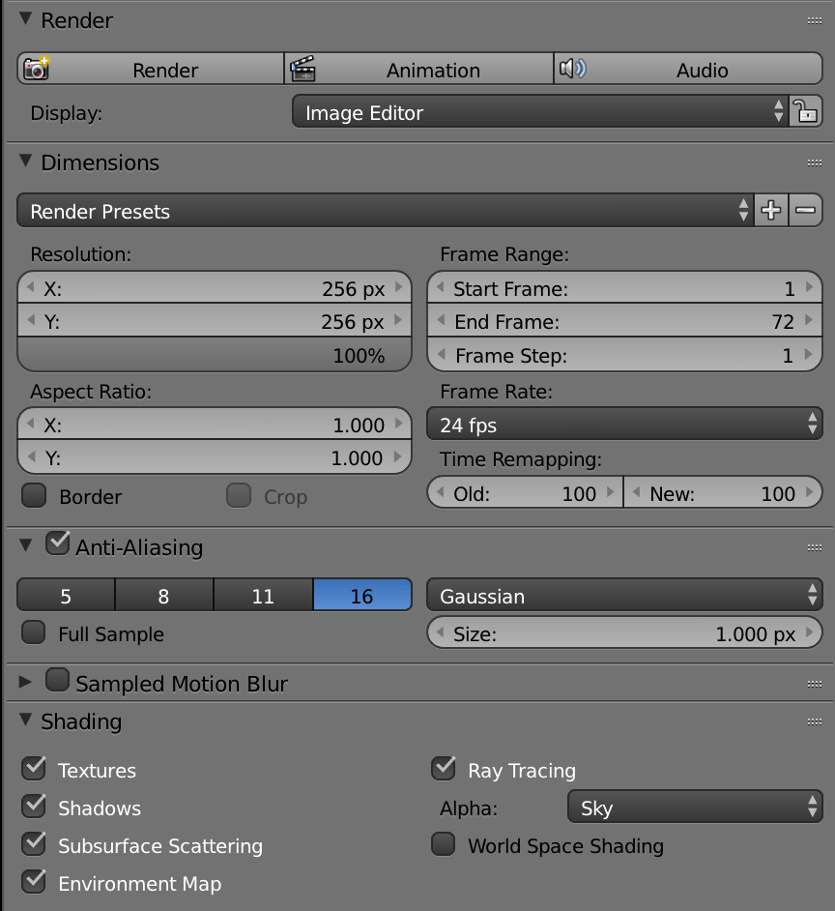
Task: Enable World Space Shading
Action: click(443, 843)
